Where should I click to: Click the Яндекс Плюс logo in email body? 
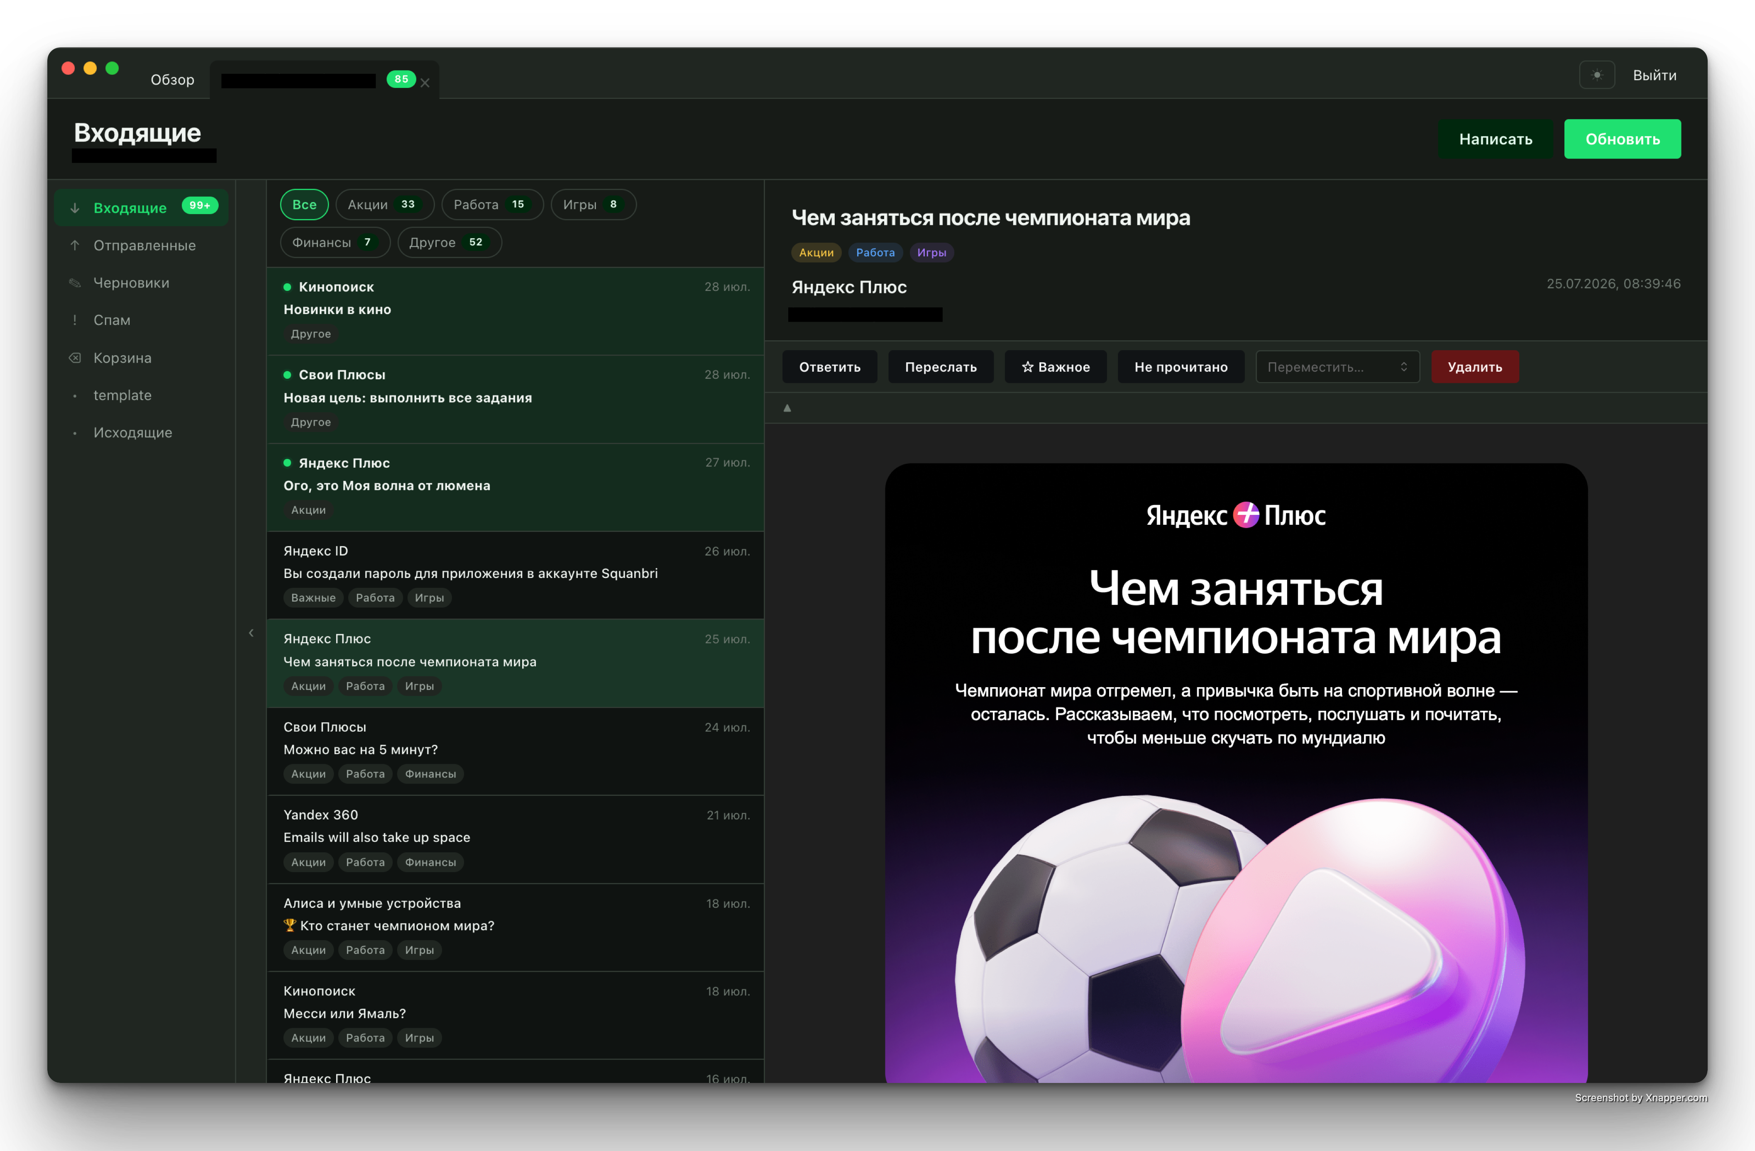1236,515
